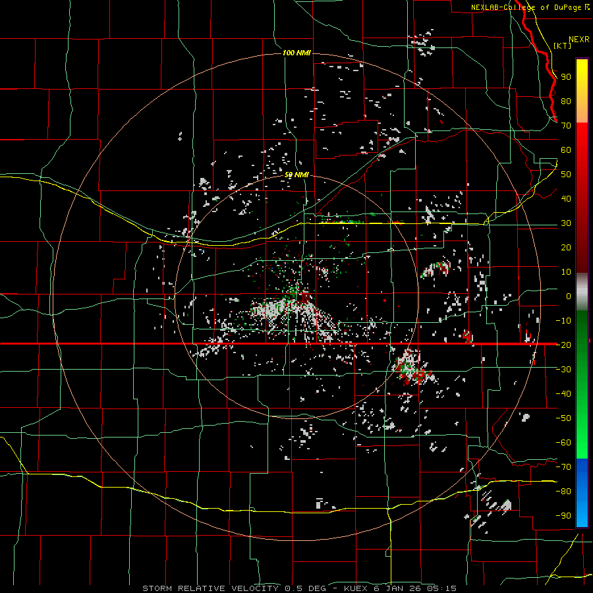
Task: Click the 30 value on velocity scale
Action: [566, 223]
